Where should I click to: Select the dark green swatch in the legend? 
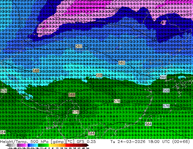coord(39,145)
